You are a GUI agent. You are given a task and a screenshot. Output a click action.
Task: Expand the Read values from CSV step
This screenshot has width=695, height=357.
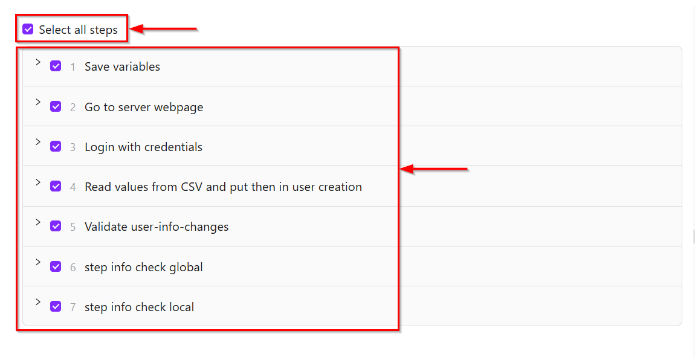(37, 182)
